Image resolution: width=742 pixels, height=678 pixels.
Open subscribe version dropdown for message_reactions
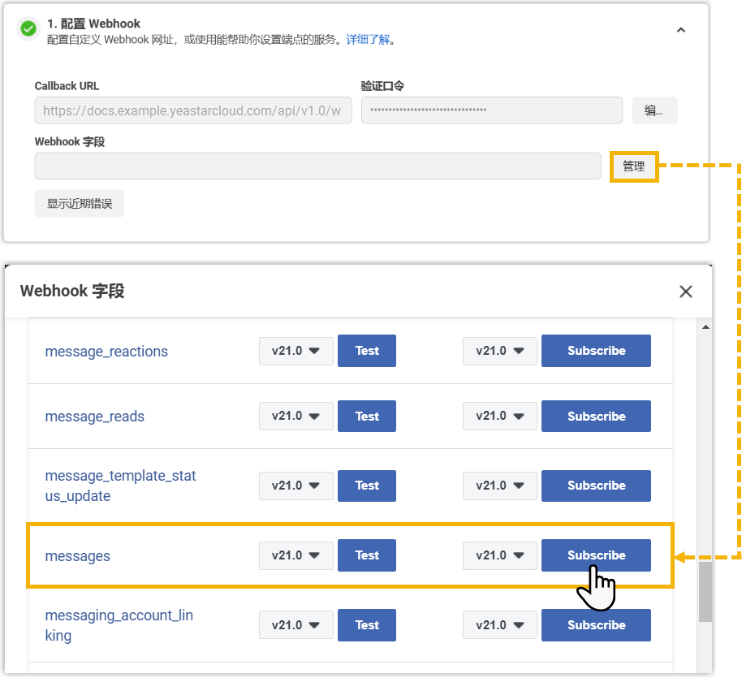499,351
